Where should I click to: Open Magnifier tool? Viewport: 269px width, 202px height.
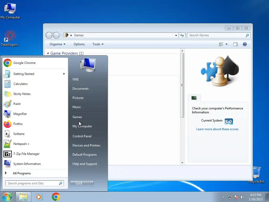[35, 114]
